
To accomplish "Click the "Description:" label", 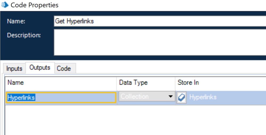I will (24, 35).
